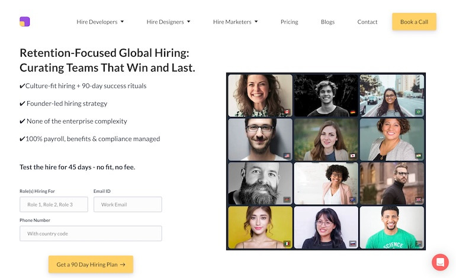Open the Blogs menu item
This screenshot has height=278, width=456.
click(x=327, y=22)
